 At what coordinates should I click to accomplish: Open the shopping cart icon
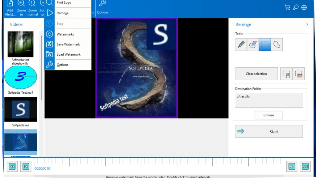(287, 8)
